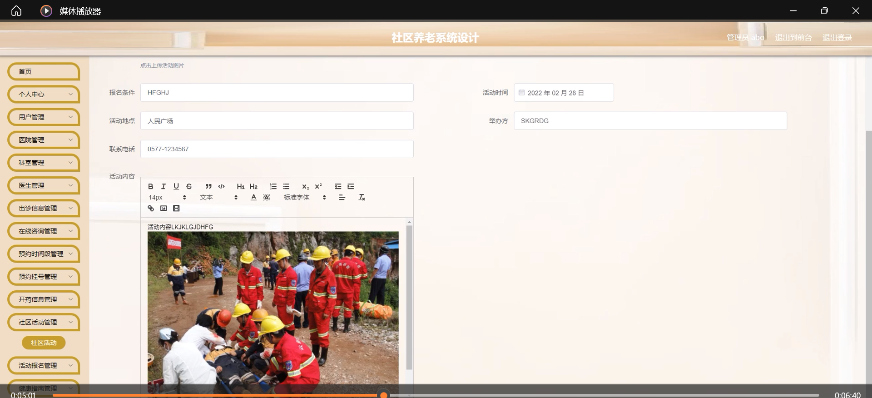
Task: Open the calendar icon in 活动时间
Action: [x=521, y=93]
